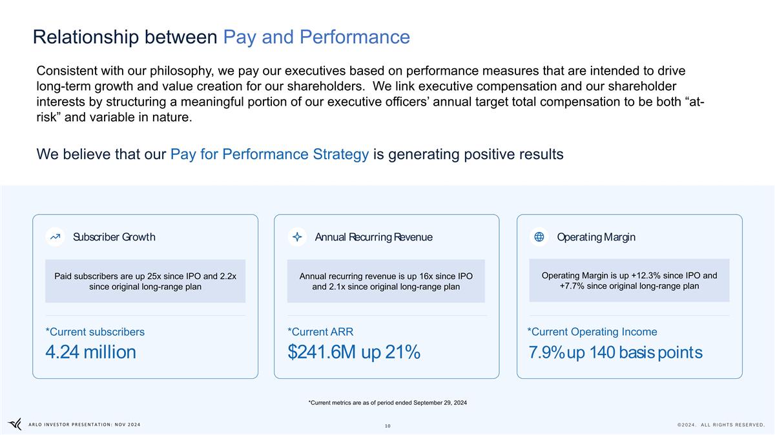The image size is (775, 435).
Task: Select the blue 'Pay for Performance Strategy' text
Action: [x=270, y=155]
